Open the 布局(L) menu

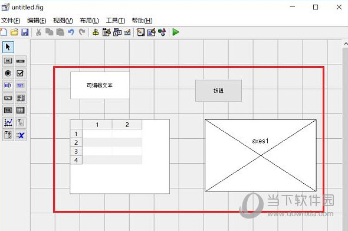pos(90,21)
